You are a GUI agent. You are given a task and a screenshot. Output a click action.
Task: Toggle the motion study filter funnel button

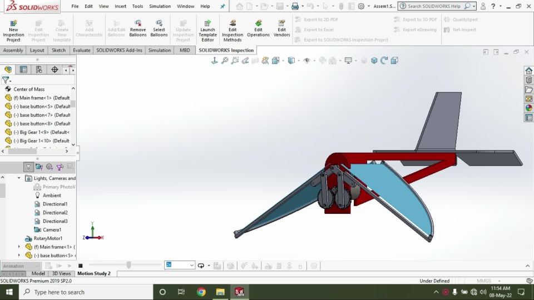[x=28, y=167]
